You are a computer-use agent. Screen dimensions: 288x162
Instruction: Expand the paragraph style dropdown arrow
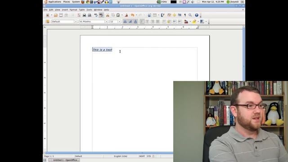pyautogui.click(x=76, y=22)
